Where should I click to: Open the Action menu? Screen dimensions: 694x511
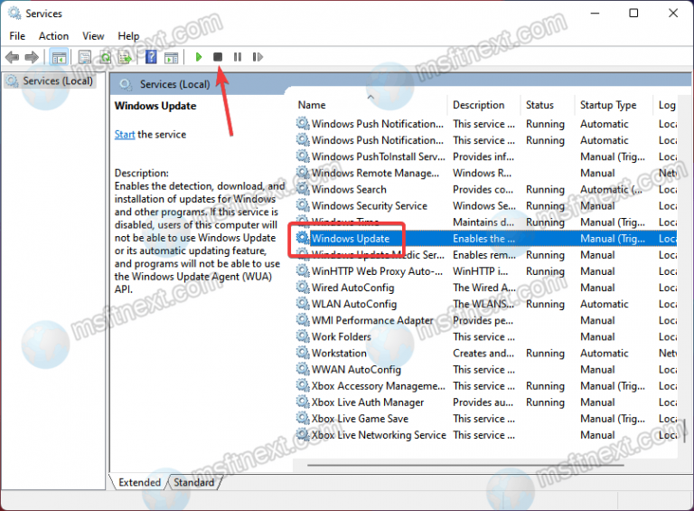53,36
